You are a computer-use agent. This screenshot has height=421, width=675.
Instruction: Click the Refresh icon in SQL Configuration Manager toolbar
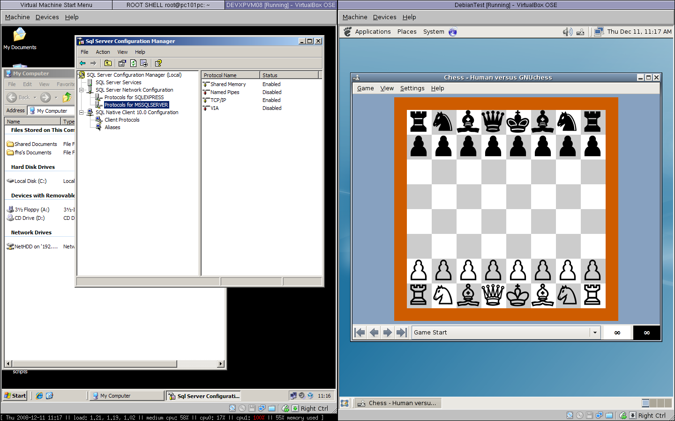click(x=133, y=63)
